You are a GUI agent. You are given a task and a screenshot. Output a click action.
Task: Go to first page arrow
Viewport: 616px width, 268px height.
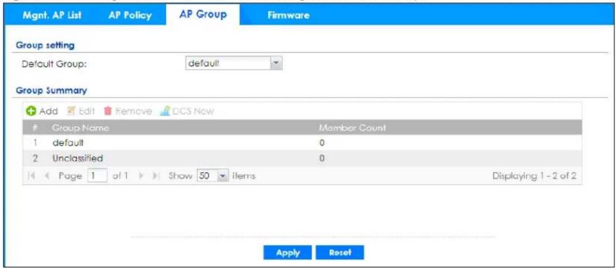pyautogui.click(x=32, y=176)
